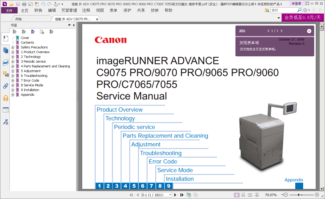Open the comments sidebar icon
The height and width of the screenshot is (199, 325).
tap(6, 74)
